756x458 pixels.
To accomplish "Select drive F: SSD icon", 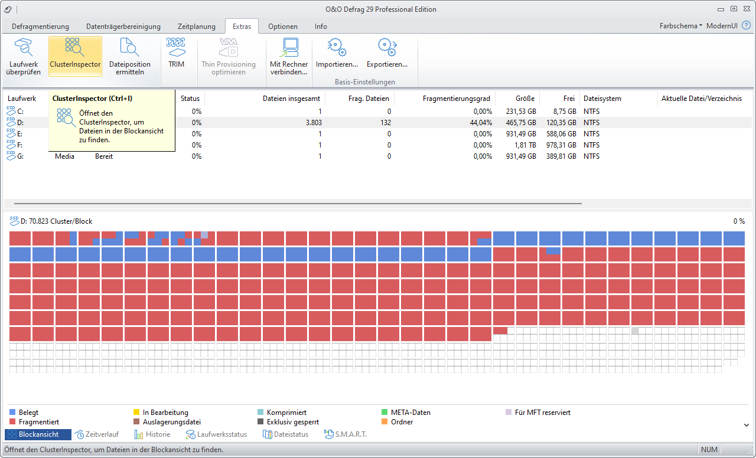I will 11,145.
